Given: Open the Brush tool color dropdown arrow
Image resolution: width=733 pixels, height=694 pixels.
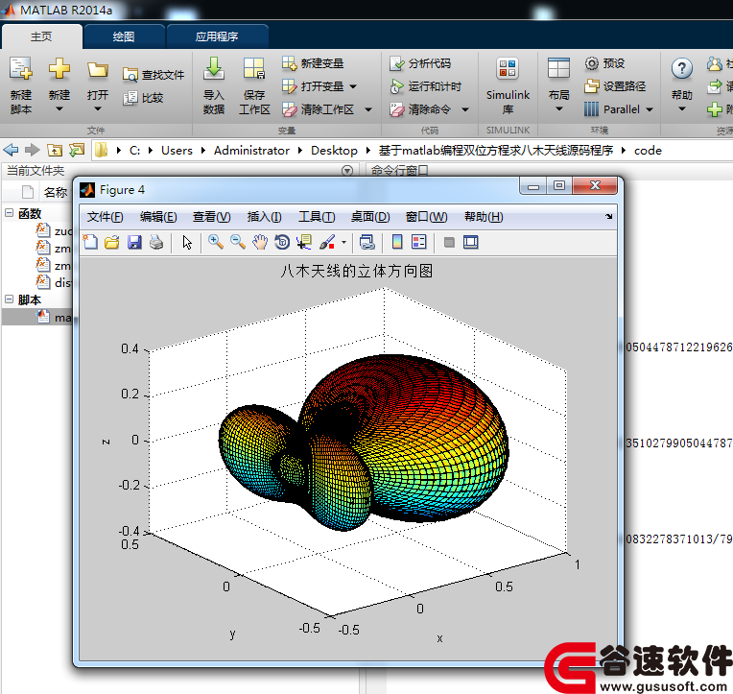Looking at the screenshot, I should pyautogui.click(x=344, y=242).
